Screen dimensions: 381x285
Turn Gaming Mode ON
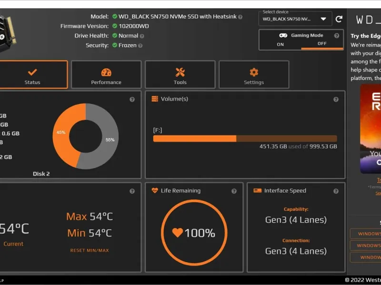click(x=280, y=44)
